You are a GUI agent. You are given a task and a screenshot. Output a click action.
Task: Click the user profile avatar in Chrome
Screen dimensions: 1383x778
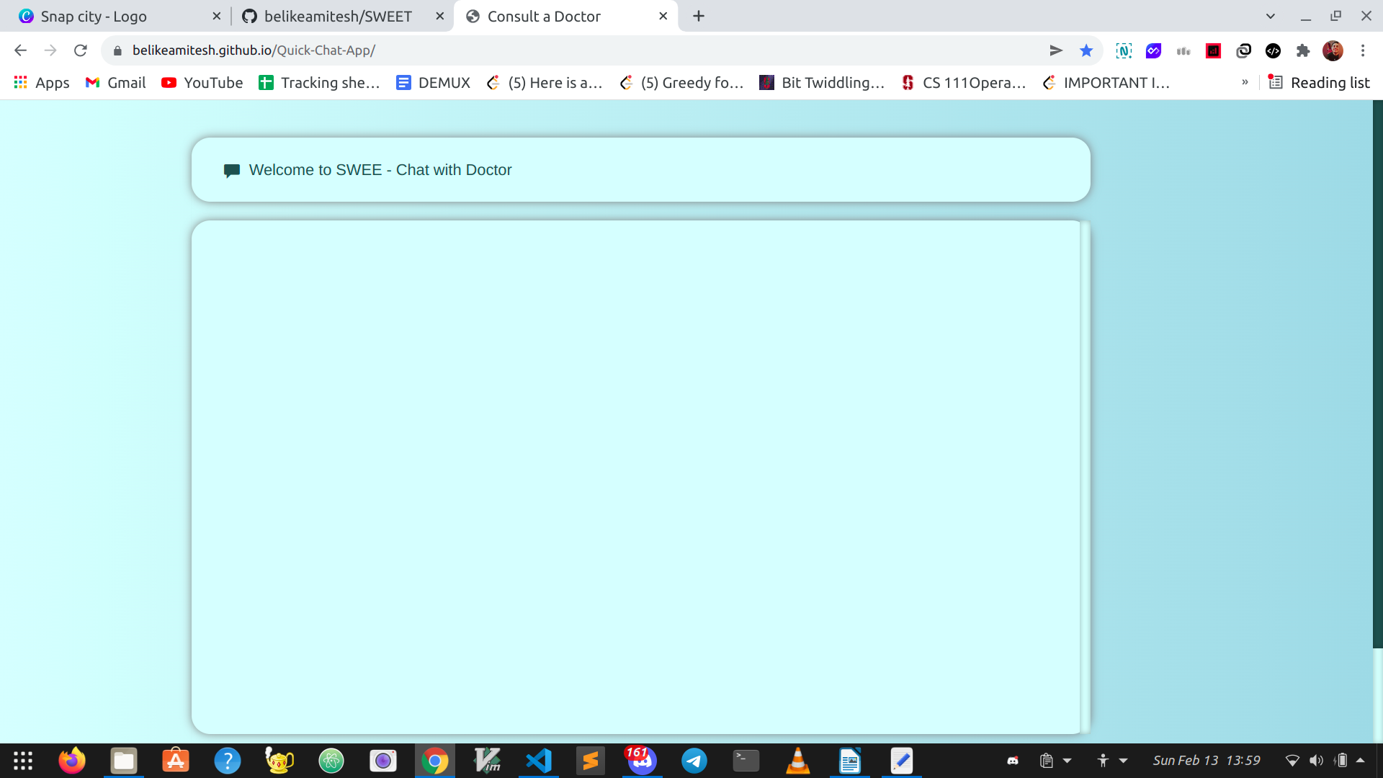tap(1333, 50)
